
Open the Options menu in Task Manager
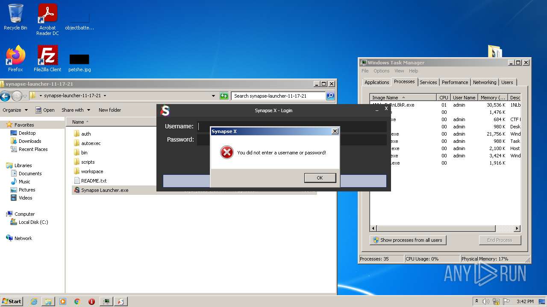381,71
